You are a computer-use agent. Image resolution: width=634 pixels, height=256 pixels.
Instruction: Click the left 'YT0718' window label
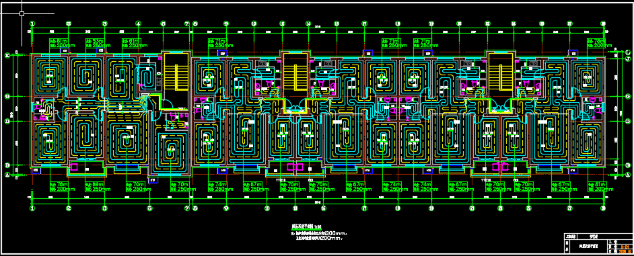coord(281,180)
